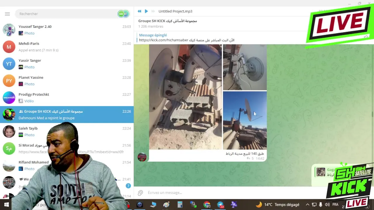Click the 5 replies counter under photo message
Viewport: 374px width, 210px height.
pos(250,158)
